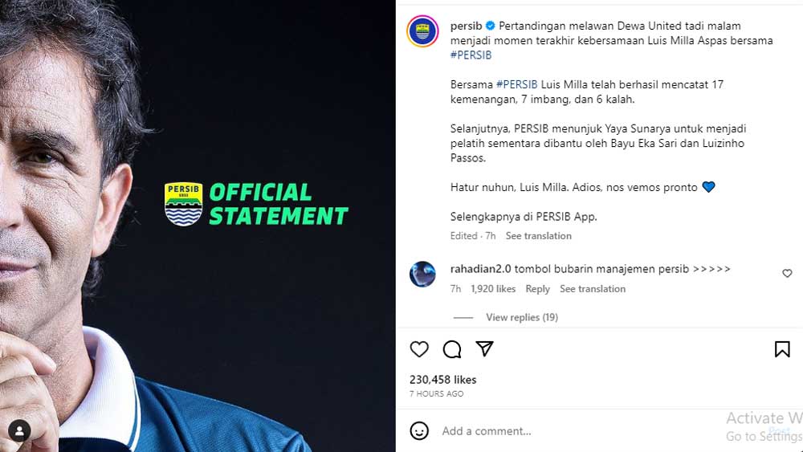803x452 pixels.
Task: Share post via paper plane icon
Action: (x=484, y=349)
